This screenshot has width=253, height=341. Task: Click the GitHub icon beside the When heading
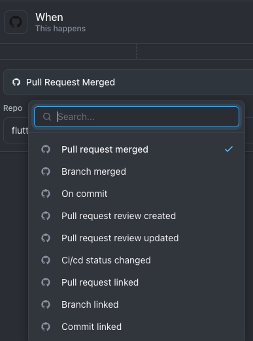point(16,22)
